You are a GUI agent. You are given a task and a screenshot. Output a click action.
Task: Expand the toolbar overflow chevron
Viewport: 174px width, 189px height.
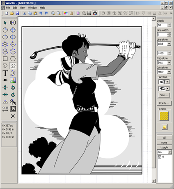(x=171, y=13)
